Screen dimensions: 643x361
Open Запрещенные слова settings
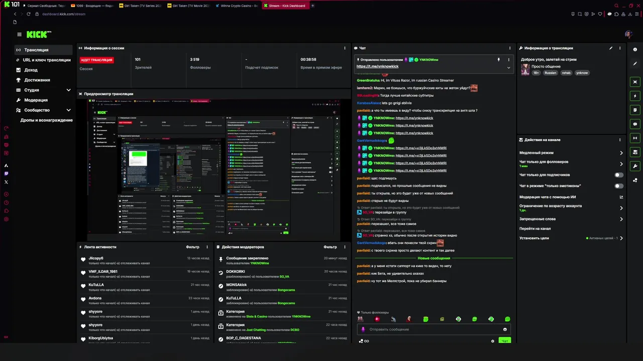click(x=571, y=219)
